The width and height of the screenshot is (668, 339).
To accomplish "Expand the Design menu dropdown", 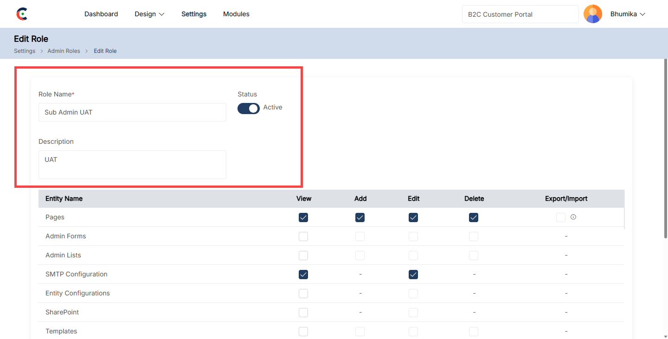I will [x=149, y=14].
